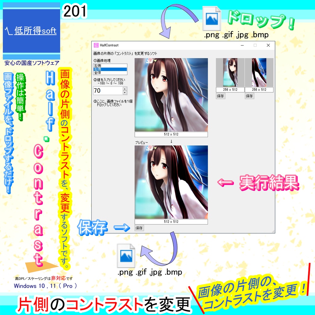Save the preview image with 保存 button
This screenshot has height=315, width=315.
coord(139,228)
